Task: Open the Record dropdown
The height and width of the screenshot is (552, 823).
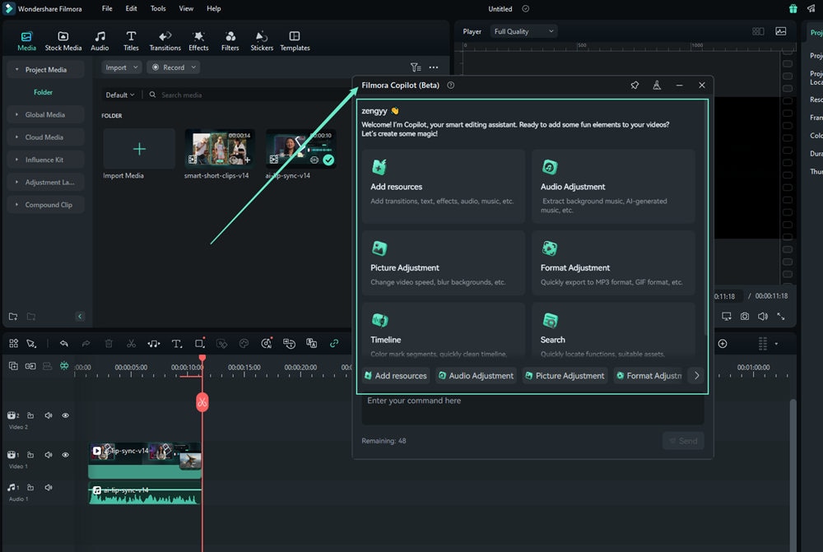Action: (174, 67)
